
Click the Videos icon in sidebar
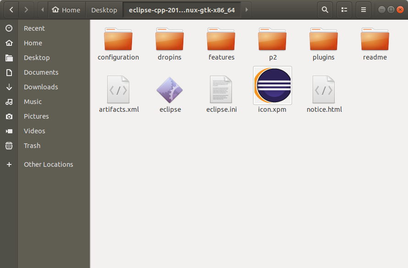click(x=9, y=131)
